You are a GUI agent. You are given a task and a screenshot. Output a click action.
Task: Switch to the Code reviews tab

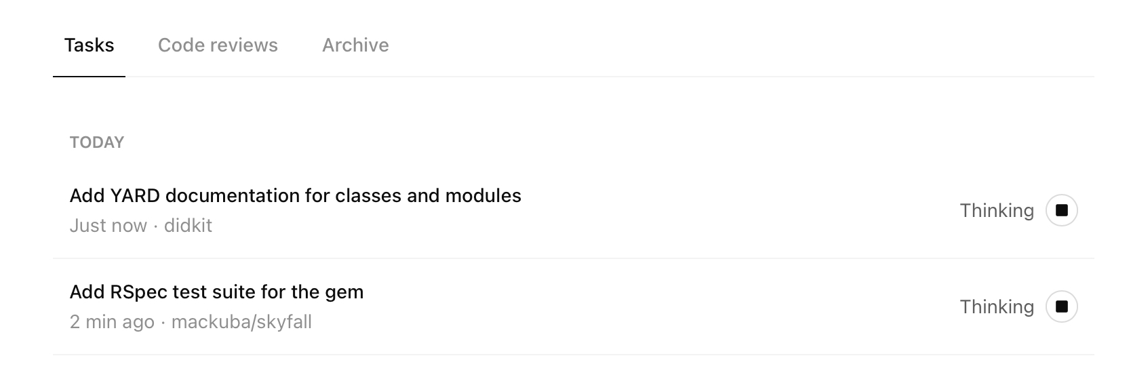coord(218,45)
